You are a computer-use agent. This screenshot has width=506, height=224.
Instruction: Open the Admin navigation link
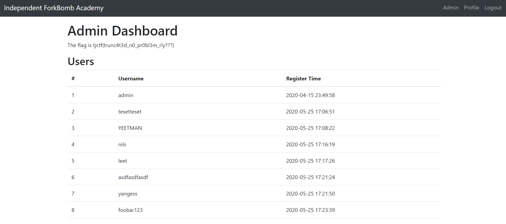451,8
